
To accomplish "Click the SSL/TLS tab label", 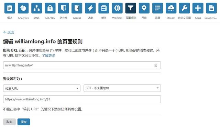I will (x=50, y=18).
